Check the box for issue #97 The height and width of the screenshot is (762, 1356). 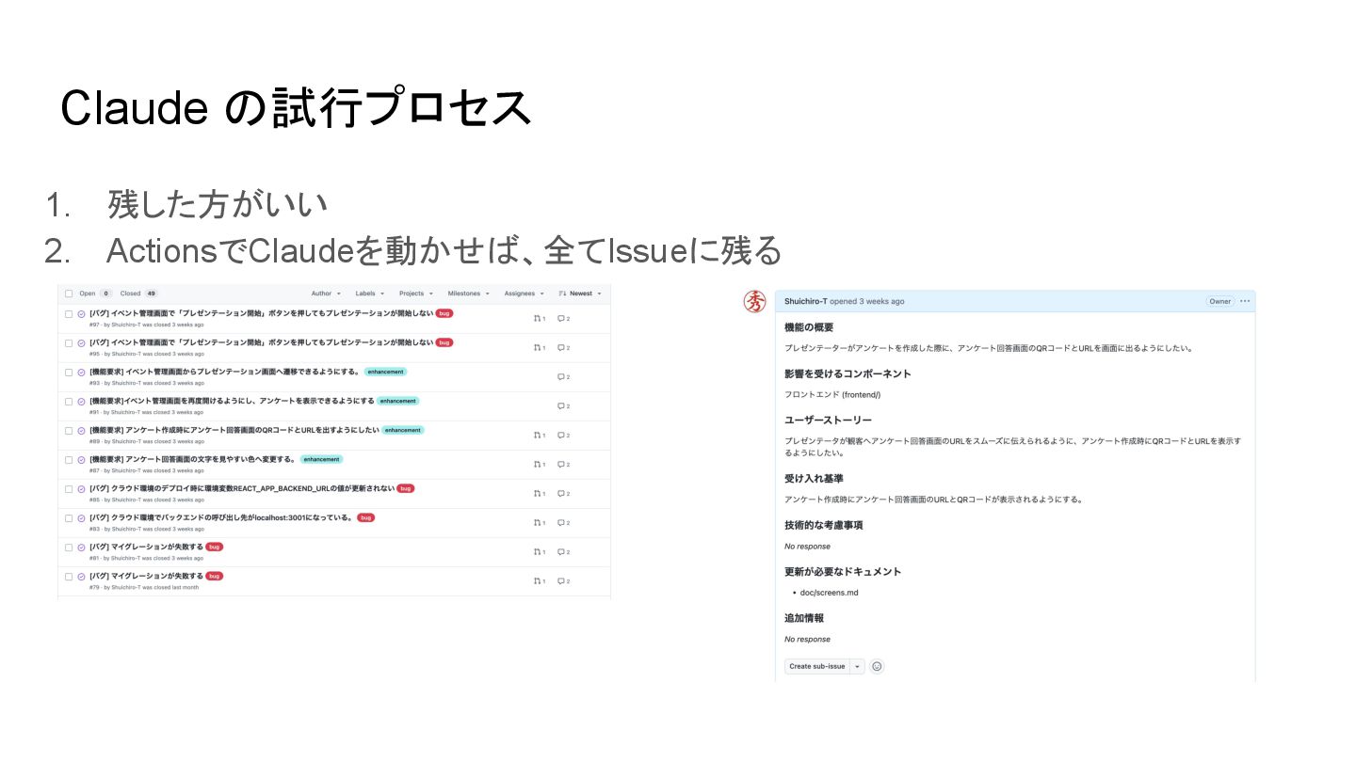[x=69, y=314]
